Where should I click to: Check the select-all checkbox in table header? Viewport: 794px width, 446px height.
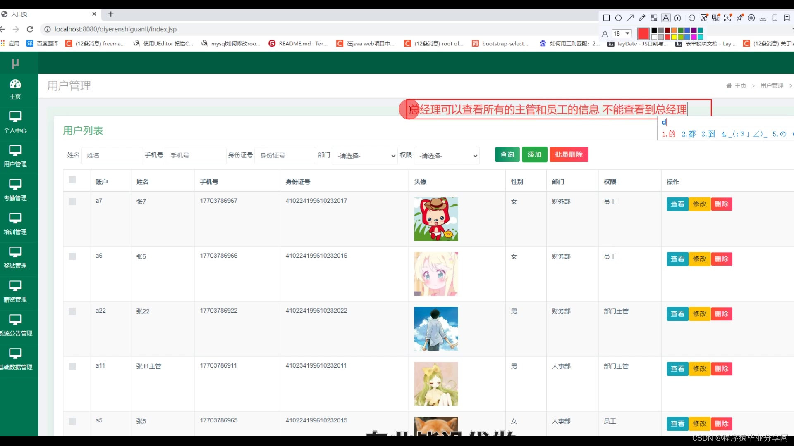coord(72,180)
